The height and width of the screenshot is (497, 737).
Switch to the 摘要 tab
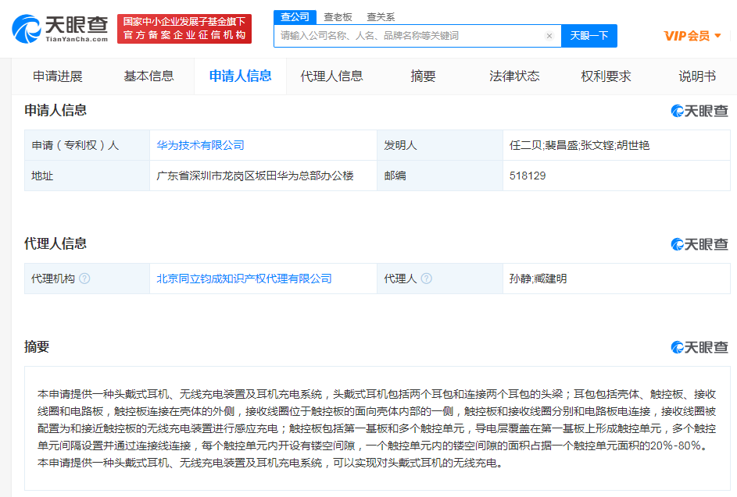[423, 76]
